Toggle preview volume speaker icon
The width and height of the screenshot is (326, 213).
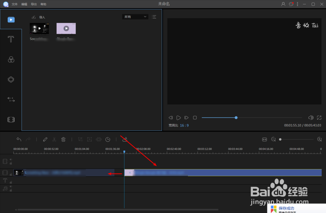pos(311,118)
